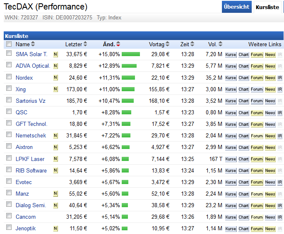This screenshot has width=284, height=234.
Task: Sort by the Vortag column arrows
Action: pos(167,44)
